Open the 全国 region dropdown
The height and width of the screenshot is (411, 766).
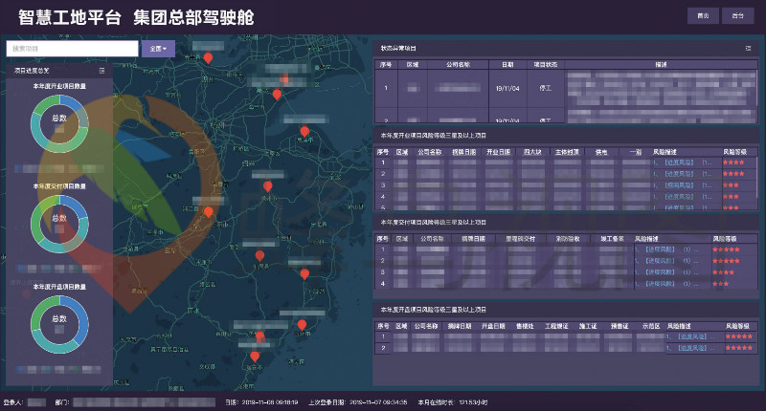(x=158, y=48)
